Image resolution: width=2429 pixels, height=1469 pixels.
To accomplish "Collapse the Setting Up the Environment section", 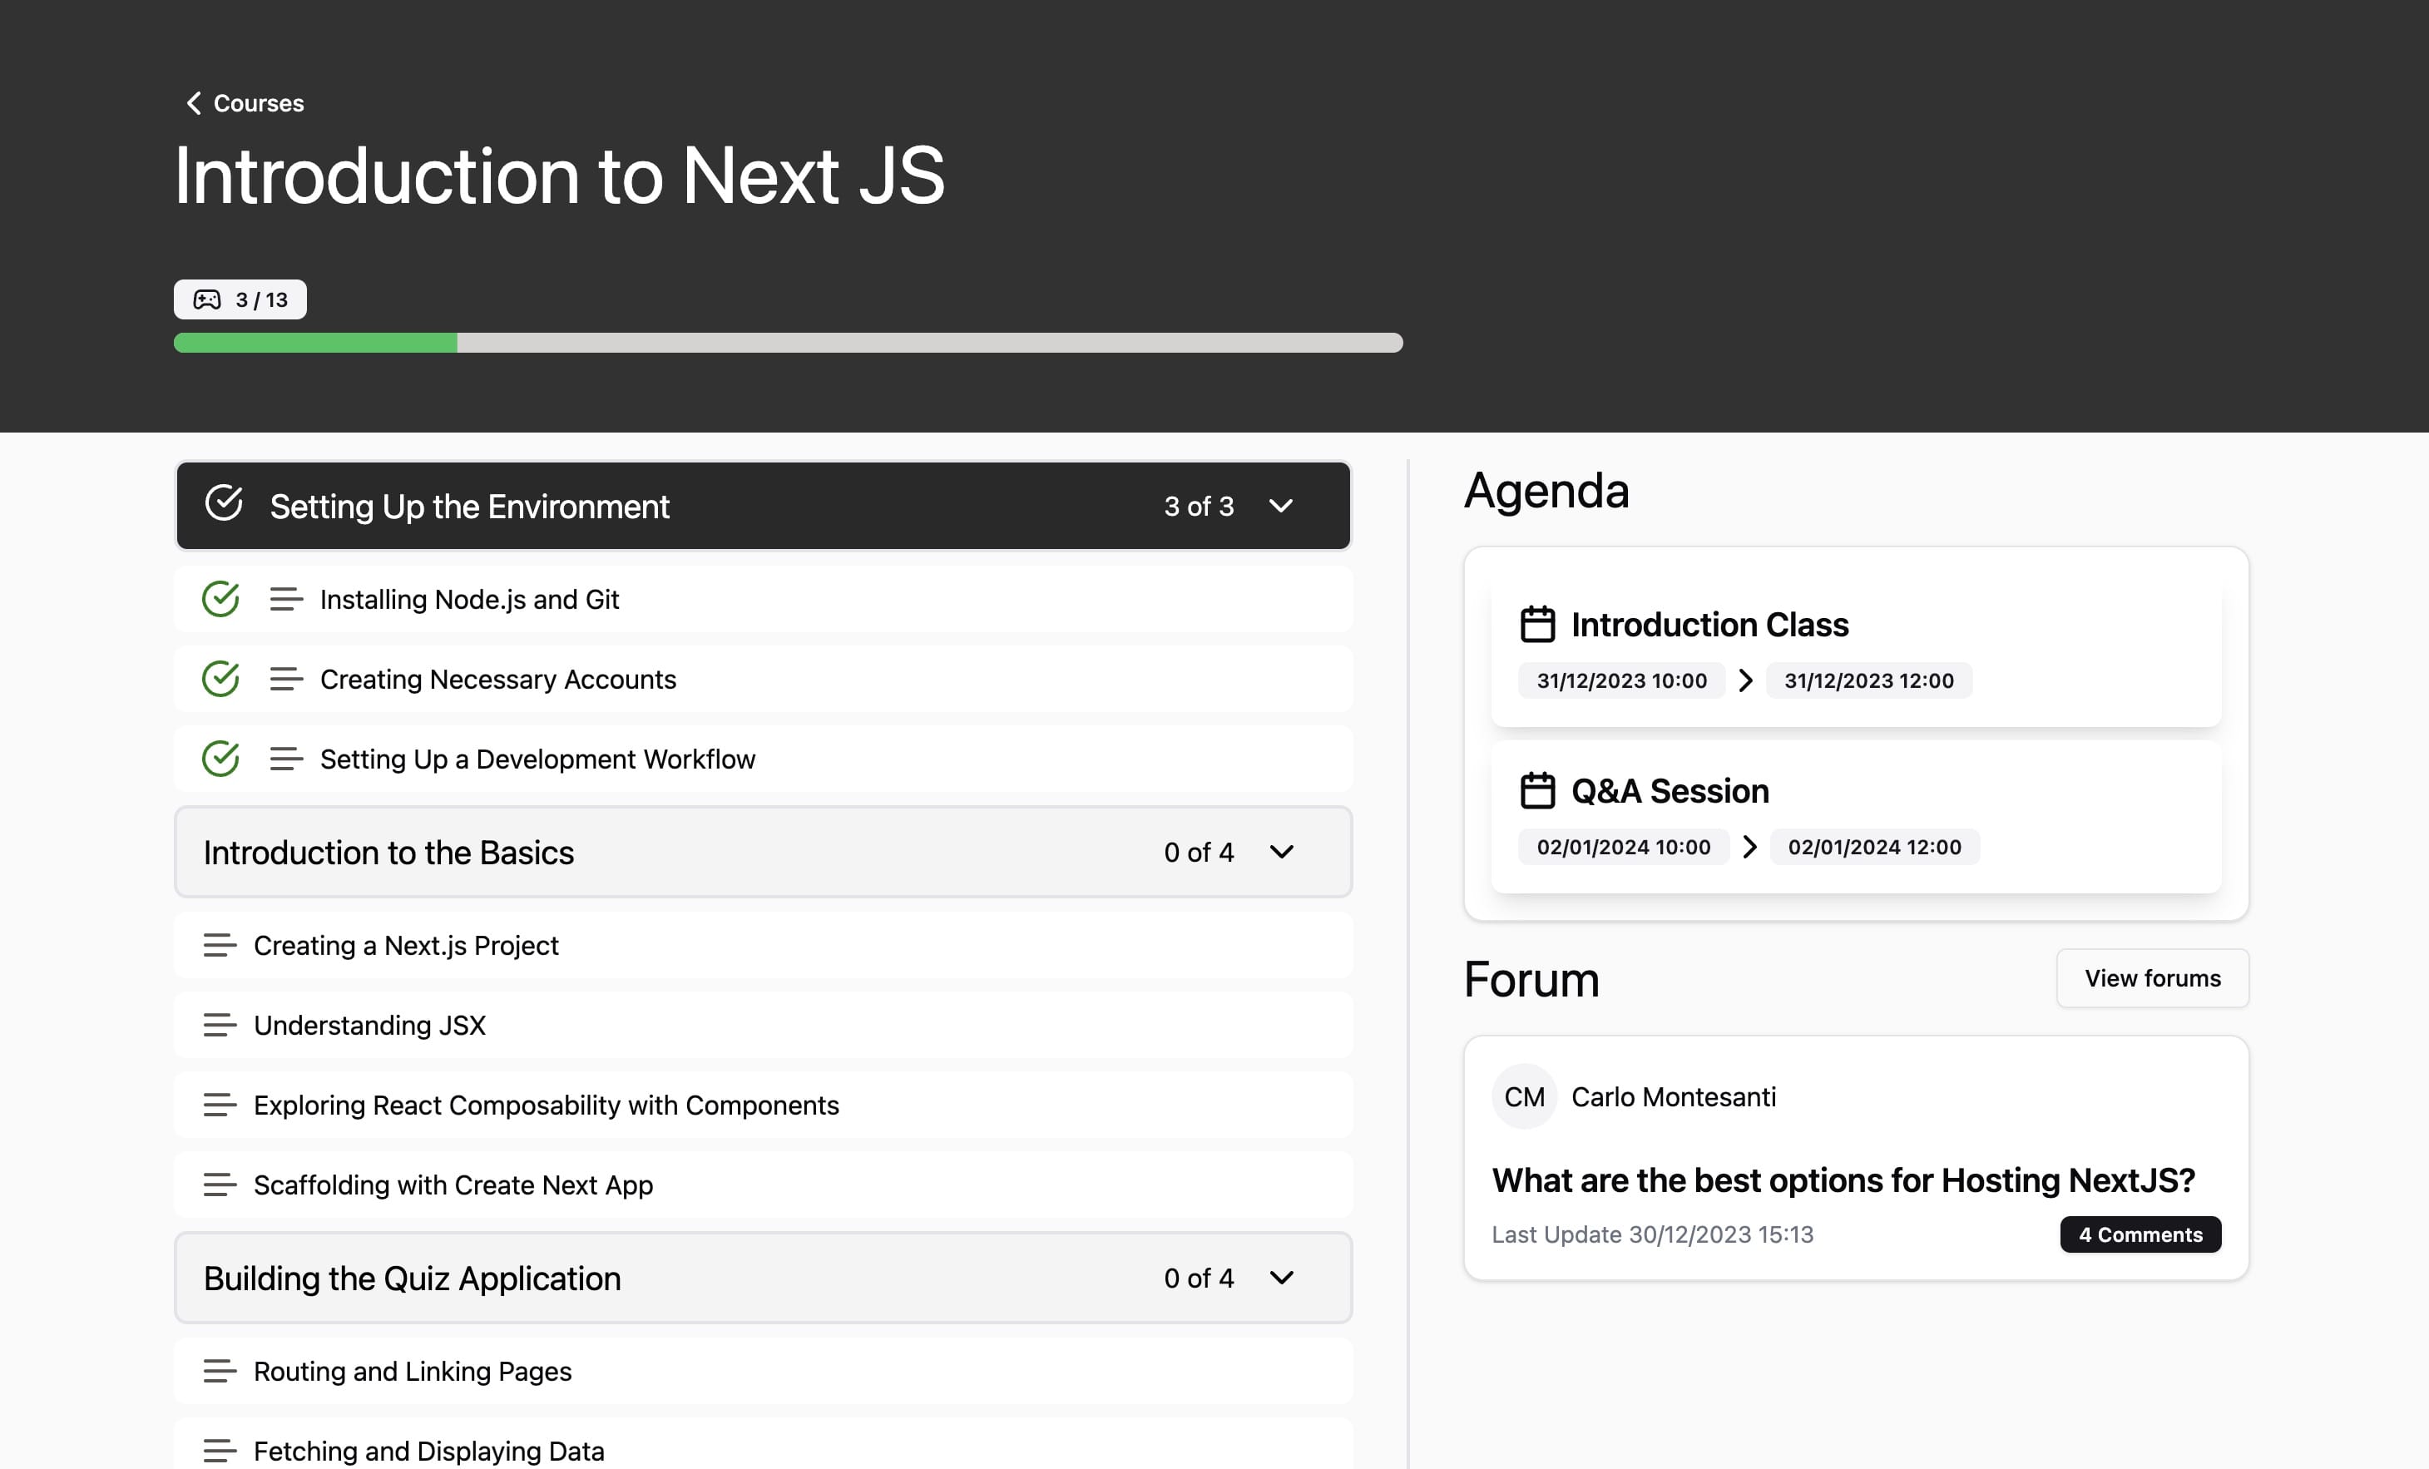I will pyautogui.click(x=1282, y=506).
